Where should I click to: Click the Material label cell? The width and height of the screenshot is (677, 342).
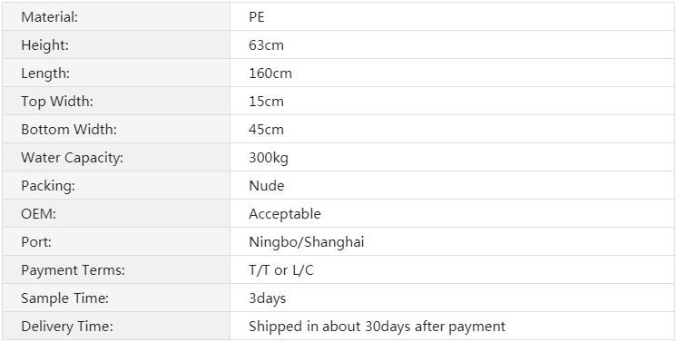(116, 16)
